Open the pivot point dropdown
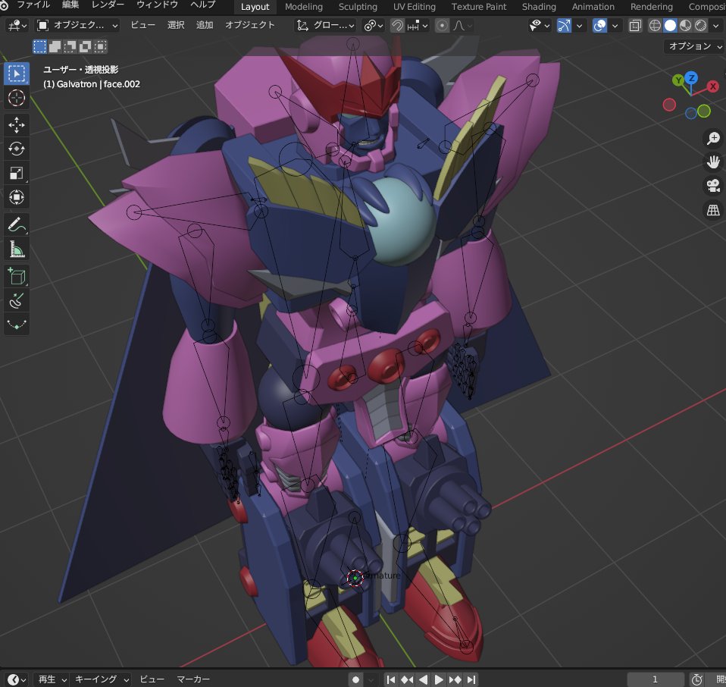 pyautogui.click(x=373, y=26)
